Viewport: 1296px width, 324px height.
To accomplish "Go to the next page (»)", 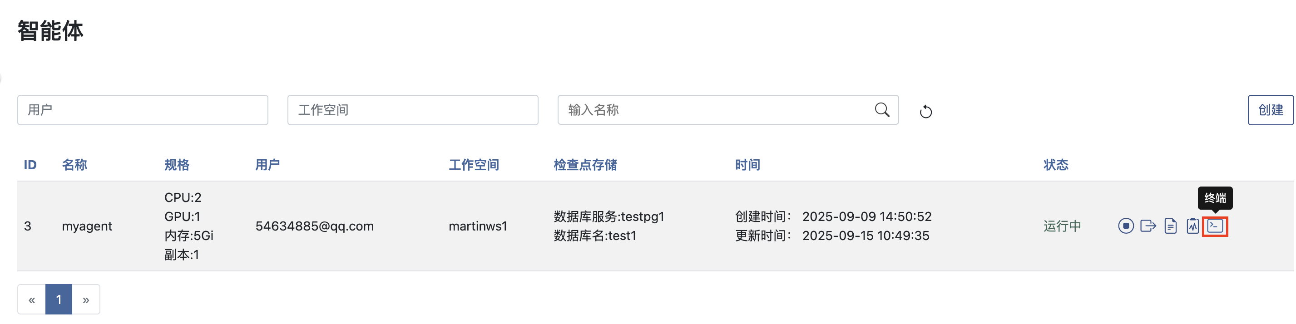I will click(86, 300).
